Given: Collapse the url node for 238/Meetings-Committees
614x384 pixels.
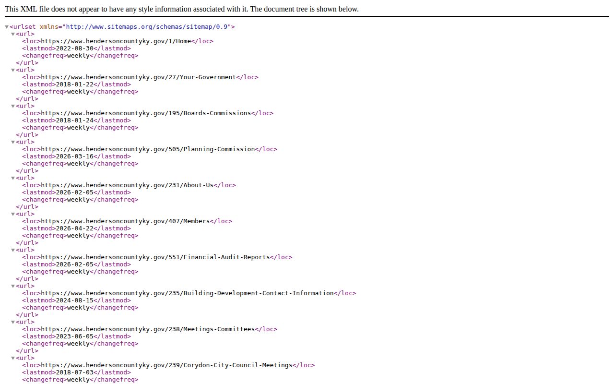Looking at the screenshot, I should pyautogui.click(x=13, y=322).
